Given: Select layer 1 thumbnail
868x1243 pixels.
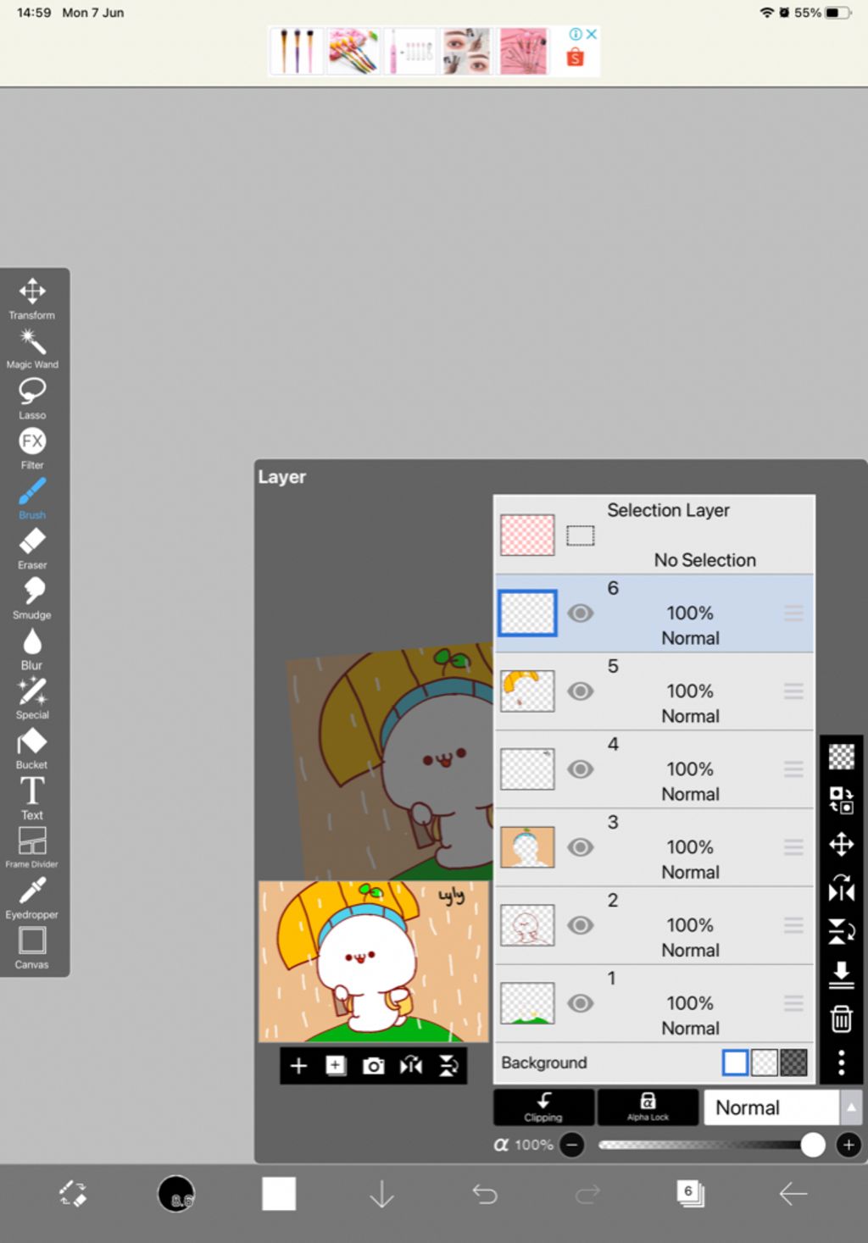Looking at the screenshot, I should (x=527, y=1002).
